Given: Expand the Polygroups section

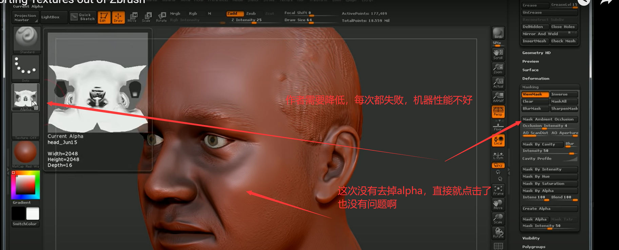Looking at the screenshot, I should click(534, 247).
